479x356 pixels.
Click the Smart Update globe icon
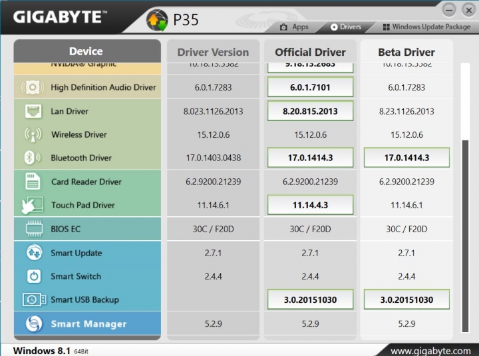click(33, 253)
